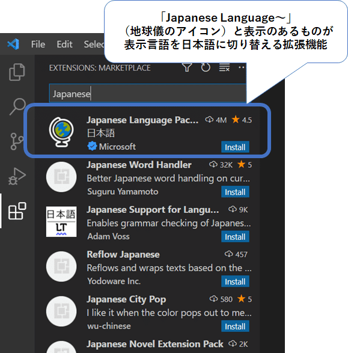This screenshot has width=348, height=353.
Task: Open the Run and Debug view
Action: pyautogui.click(x=17, y=176)
